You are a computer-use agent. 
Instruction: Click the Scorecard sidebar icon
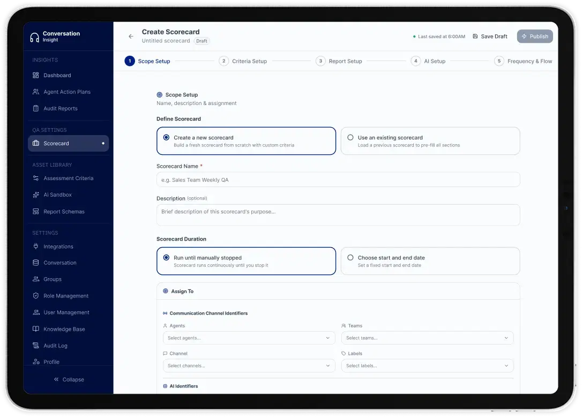pos(35,143)
